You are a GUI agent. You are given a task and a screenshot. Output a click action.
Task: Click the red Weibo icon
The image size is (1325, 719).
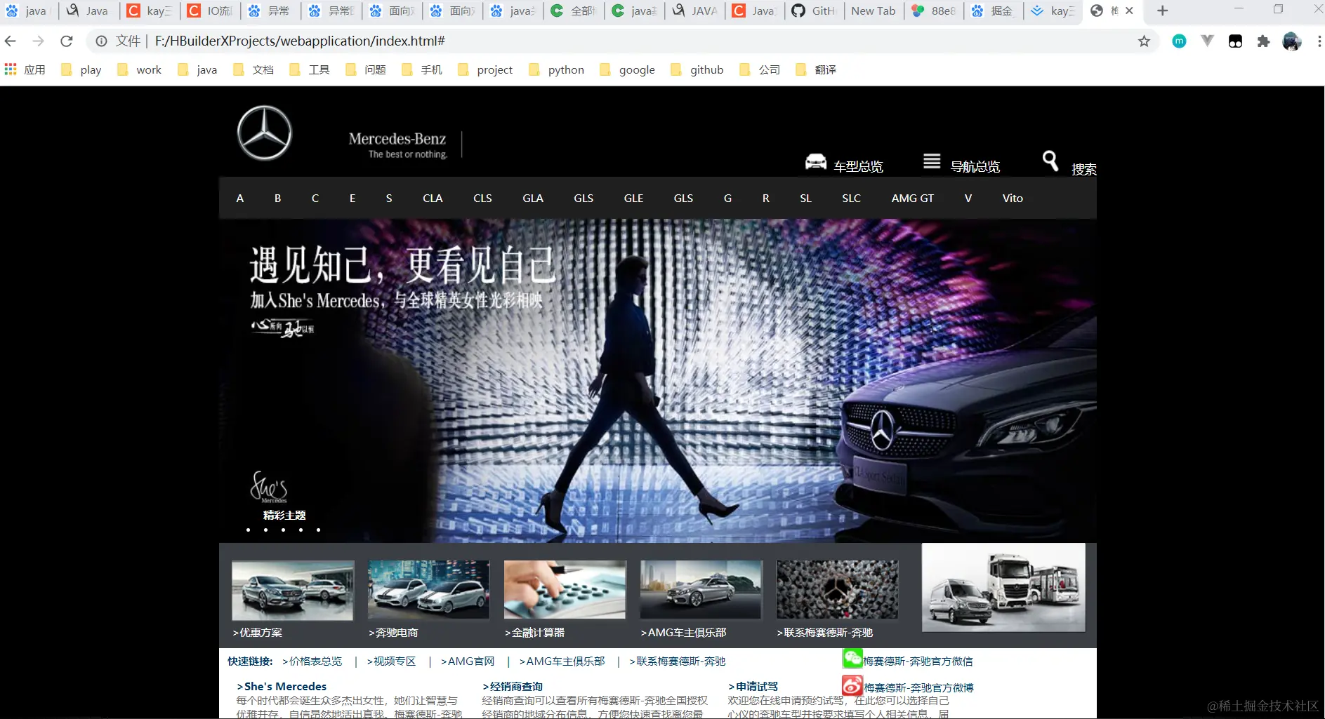(852, 685)
